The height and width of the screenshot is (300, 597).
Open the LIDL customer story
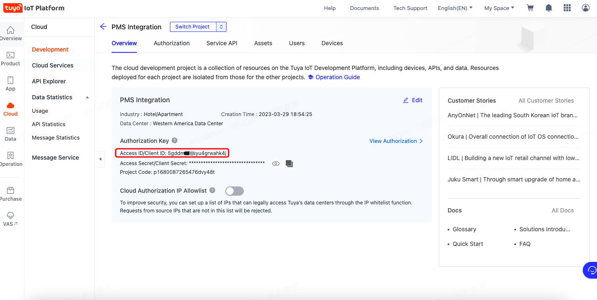514,158
